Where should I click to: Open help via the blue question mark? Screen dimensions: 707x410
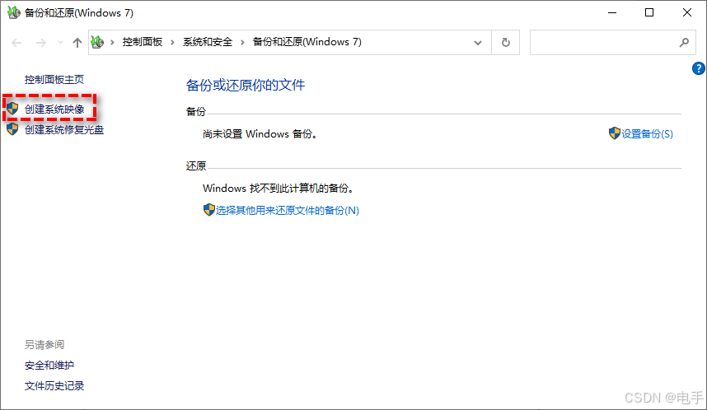coord(699,68)
